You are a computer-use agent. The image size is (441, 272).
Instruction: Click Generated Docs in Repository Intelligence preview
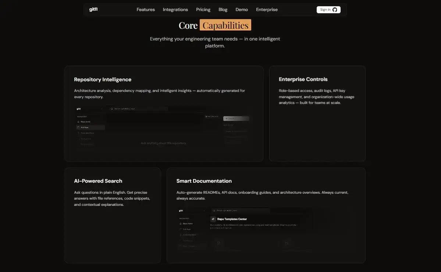tap(87, 133)
